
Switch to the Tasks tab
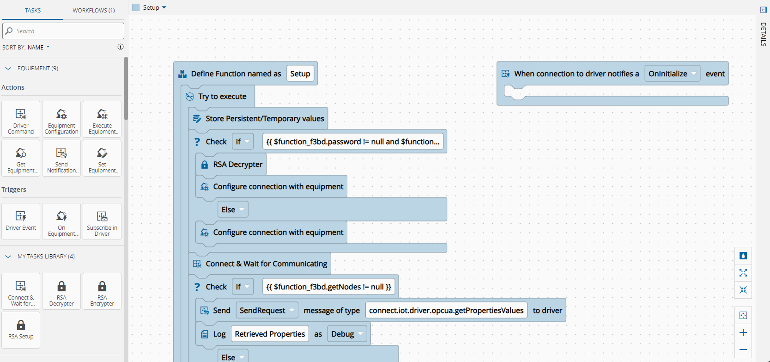click(x=33, y=10)
